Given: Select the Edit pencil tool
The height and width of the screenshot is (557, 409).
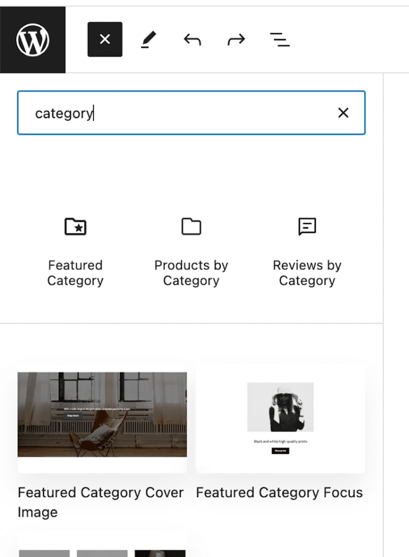Looking at the screenshot, I should click(148, 39).
